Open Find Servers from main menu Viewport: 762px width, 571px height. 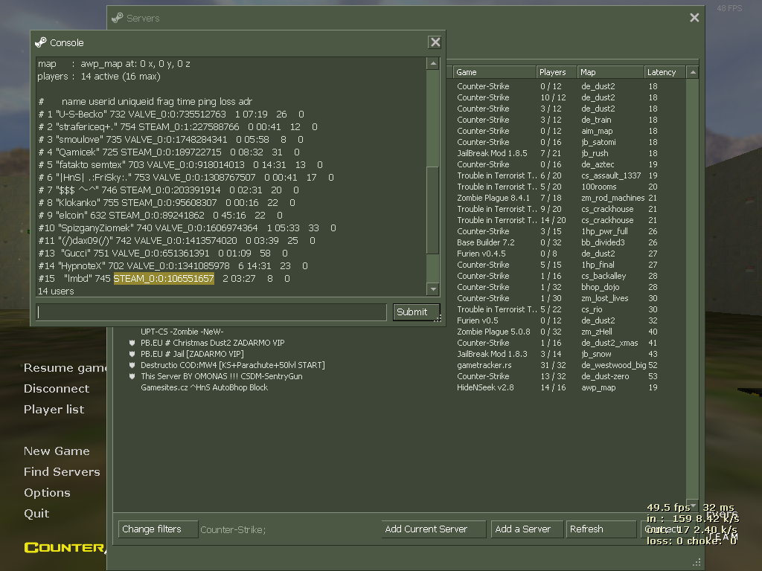[x=62, y=471]
